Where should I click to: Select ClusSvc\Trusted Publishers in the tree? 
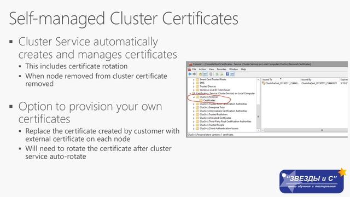point(214,114)
